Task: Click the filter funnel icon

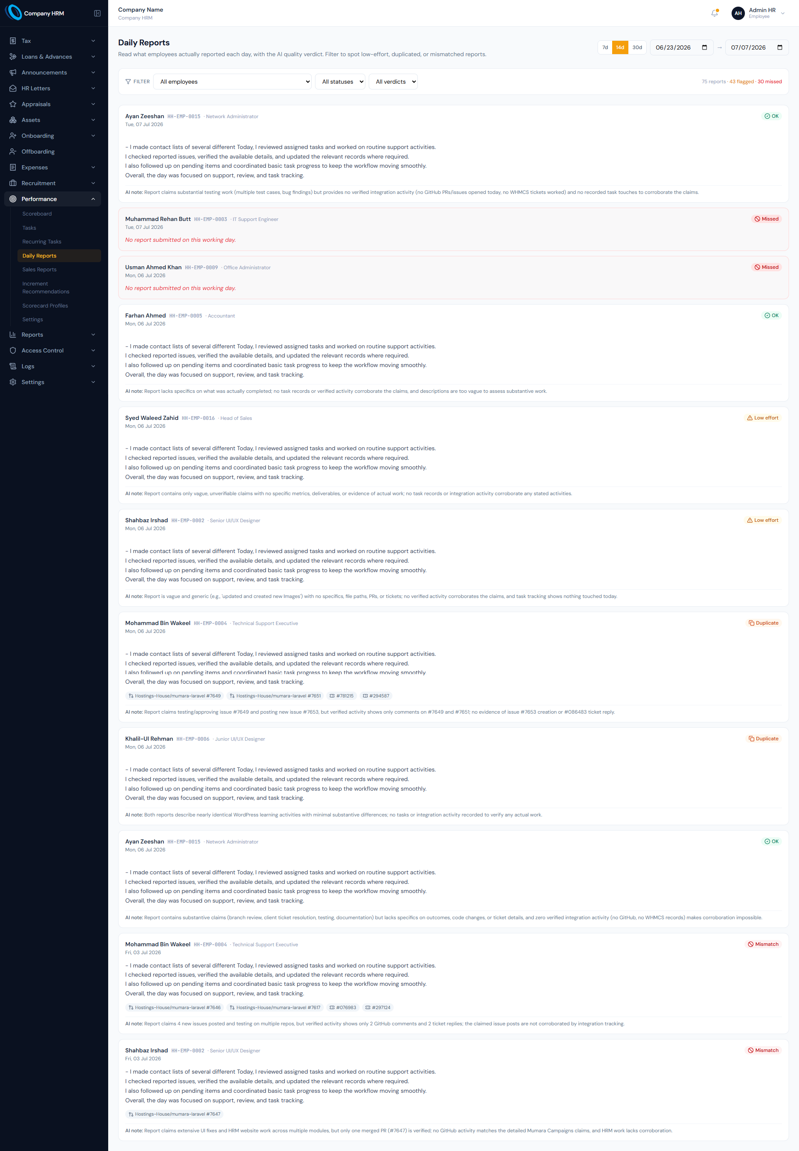Action: click(128, 82)
